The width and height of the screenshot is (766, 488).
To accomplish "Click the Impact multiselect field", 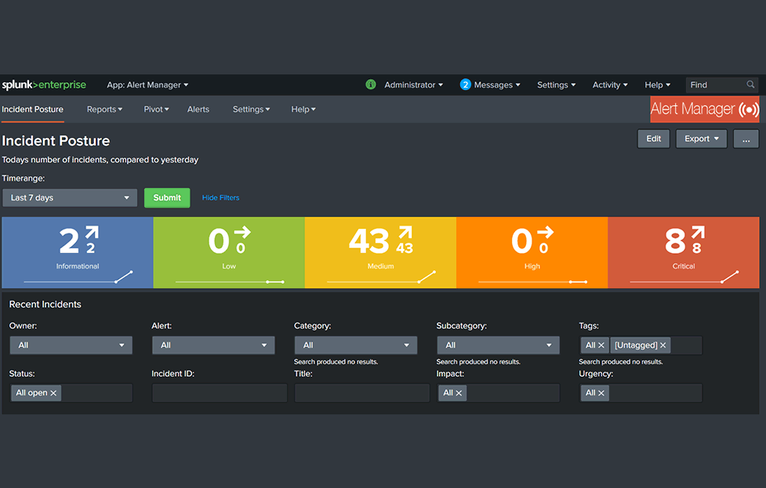I will [x=499, y=393].
